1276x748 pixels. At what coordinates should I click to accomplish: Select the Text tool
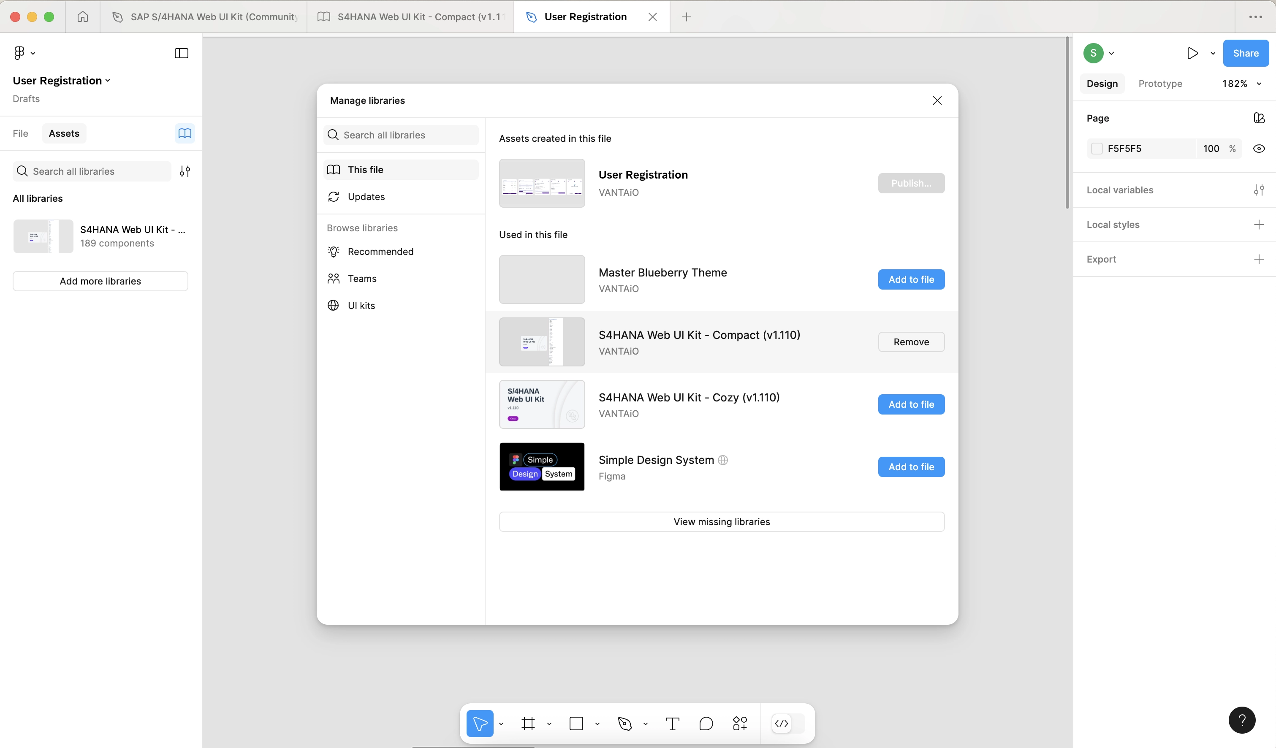click(672, 724)
